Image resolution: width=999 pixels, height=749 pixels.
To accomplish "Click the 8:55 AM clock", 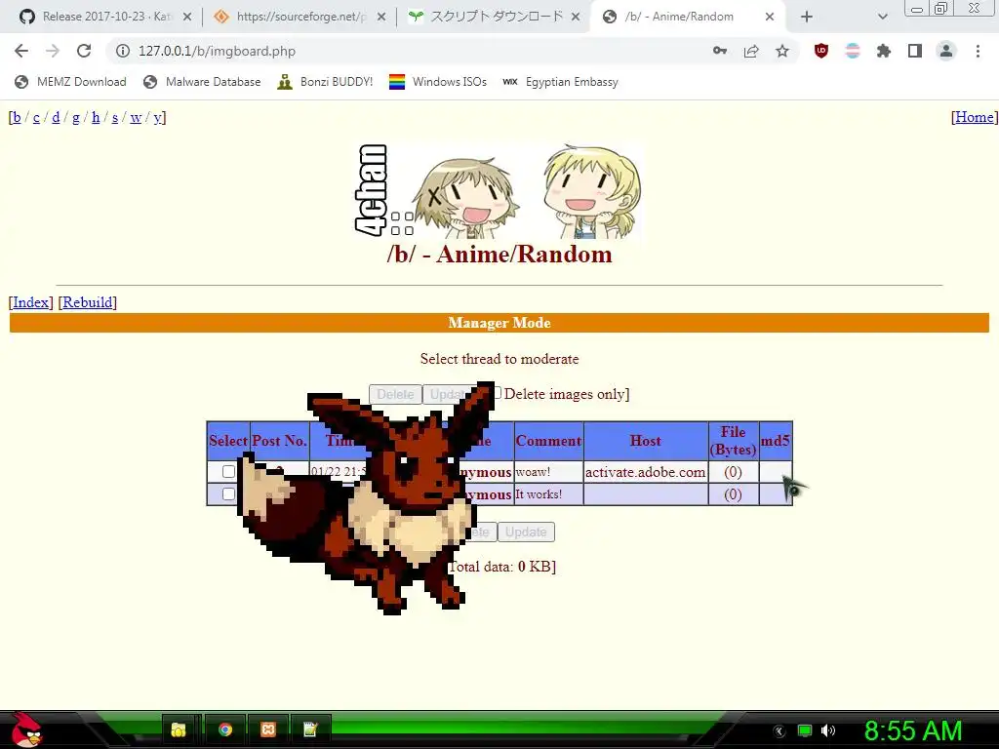I will (x=913, y=730).
